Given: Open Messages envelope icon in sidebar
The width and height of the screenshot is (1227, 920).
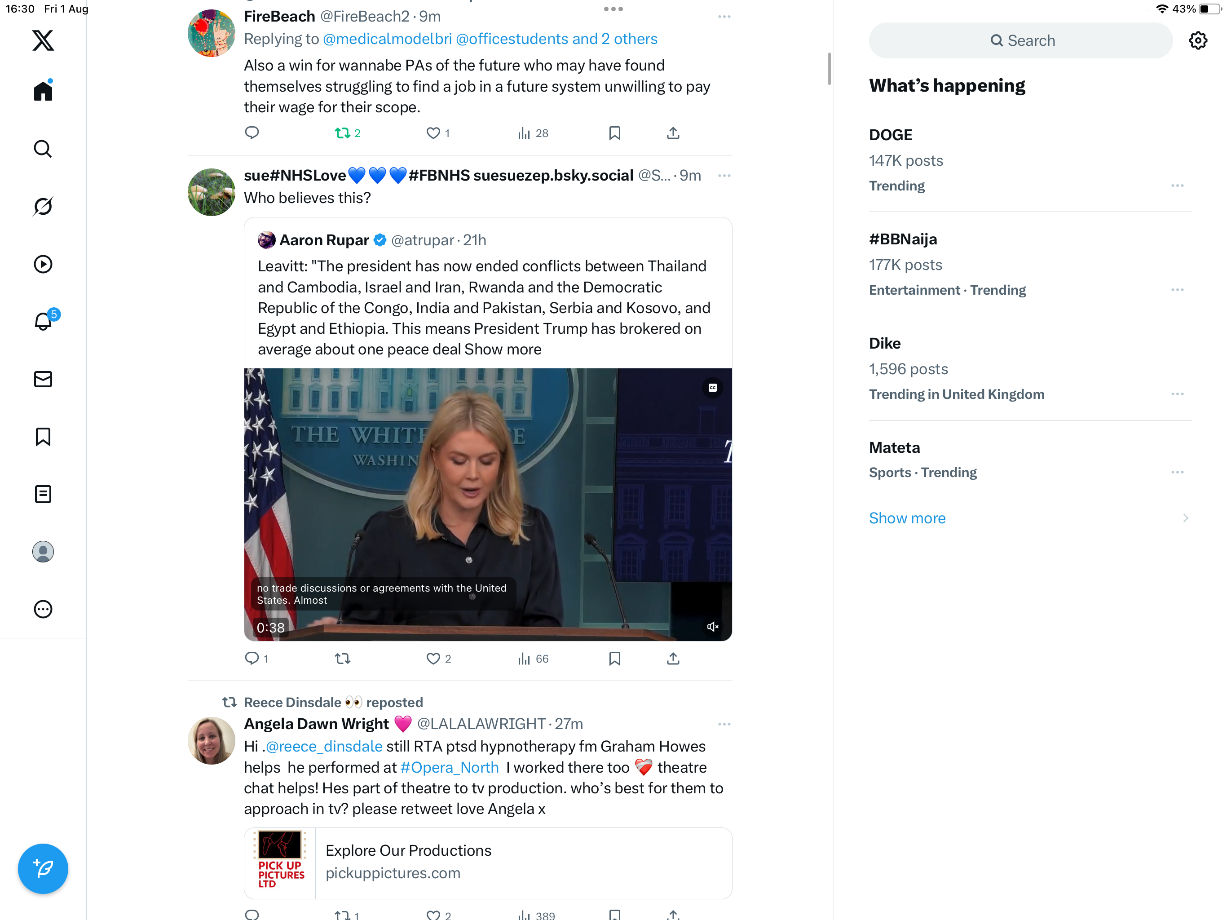Looking at the screenshot, I should 43,379.
